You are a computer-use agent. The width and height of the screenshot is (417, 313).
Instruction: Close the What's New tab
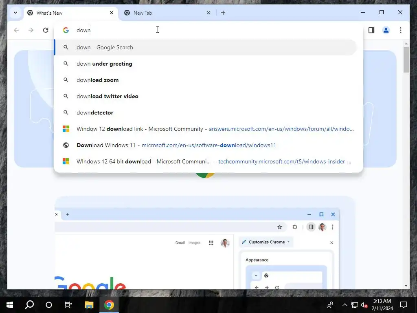112,13
